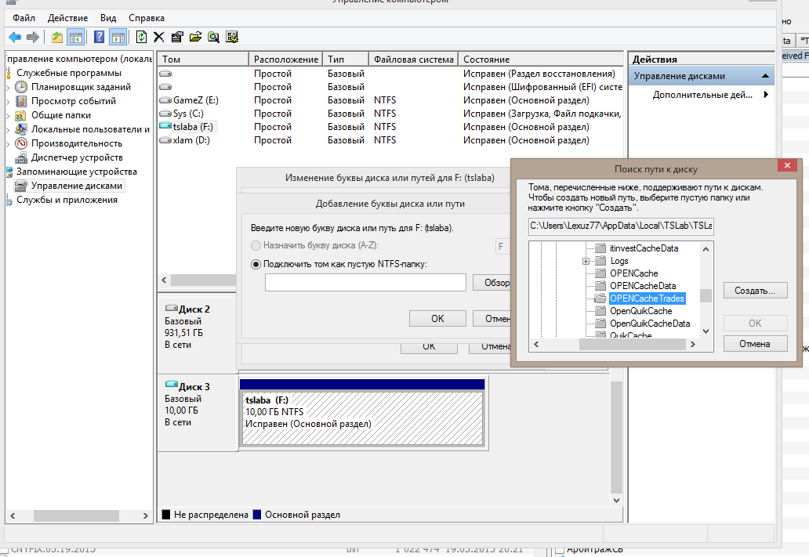Click the Properties toolbar icon
This screenshot has height=557, width=809.
(x=177, y=37)
